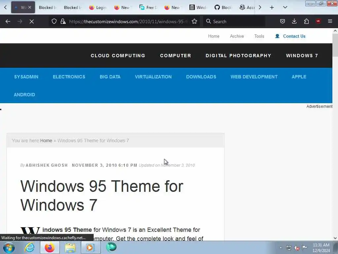Open the Computer menu item
The height and width of the screenshot is (254, 338).
176,56
